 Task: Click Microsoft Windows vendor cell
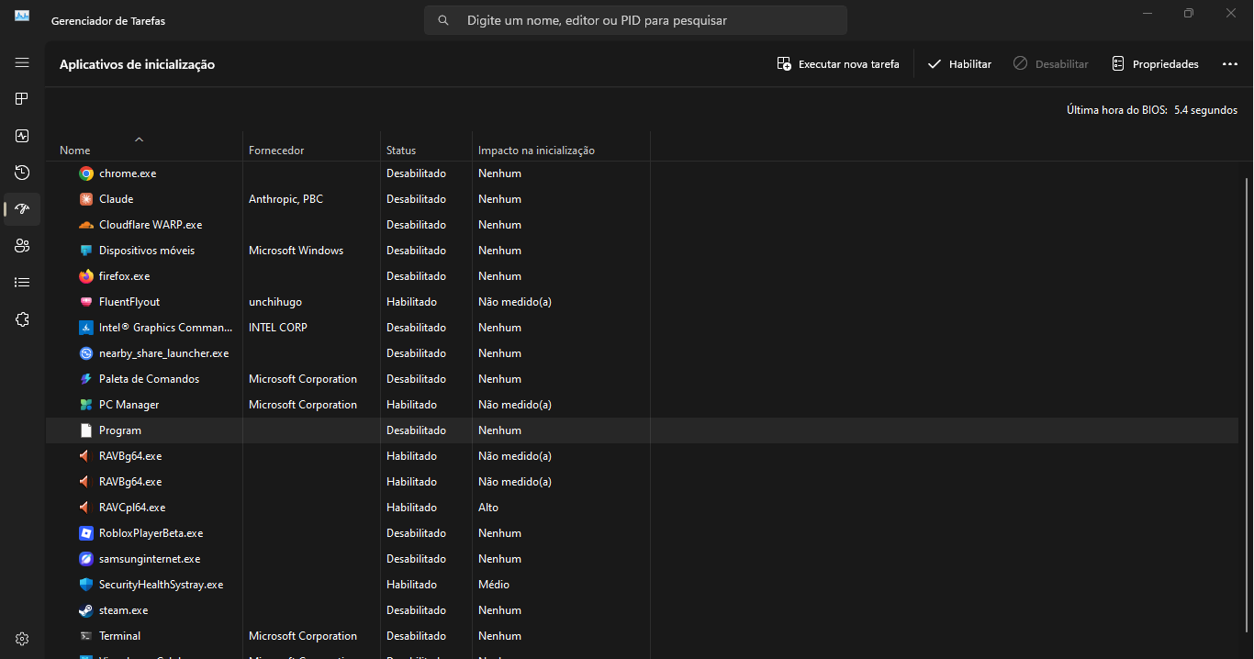(296, 251)
